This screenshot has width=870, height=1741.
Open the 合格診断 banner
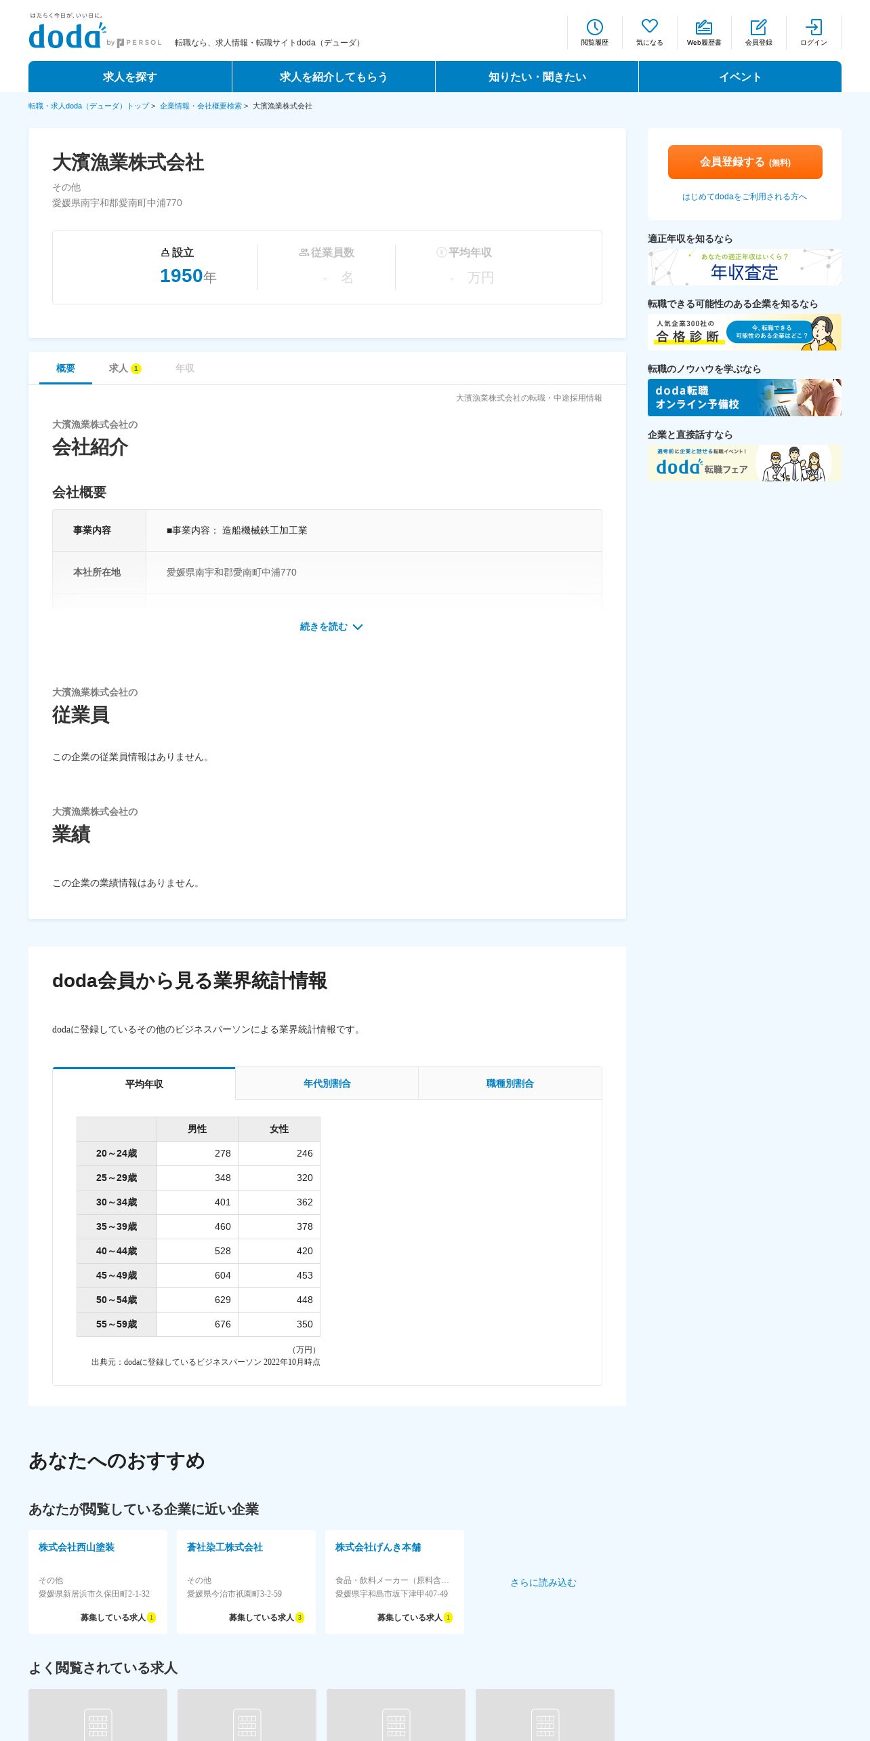point(745,332)
